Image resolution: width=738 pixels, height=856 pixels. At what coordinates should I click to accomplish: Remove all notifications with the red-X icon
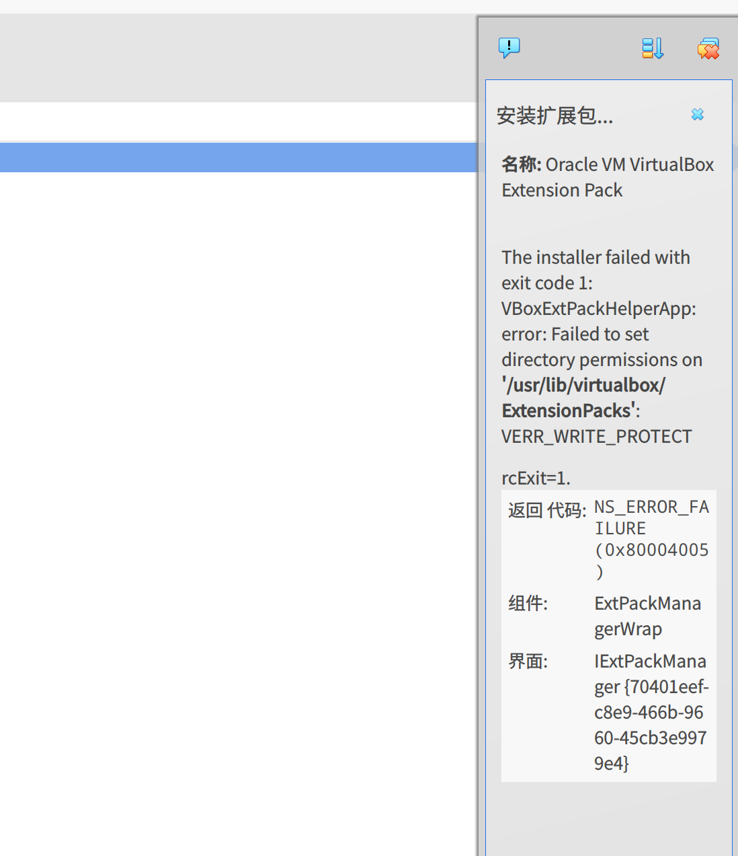point(708,48)
